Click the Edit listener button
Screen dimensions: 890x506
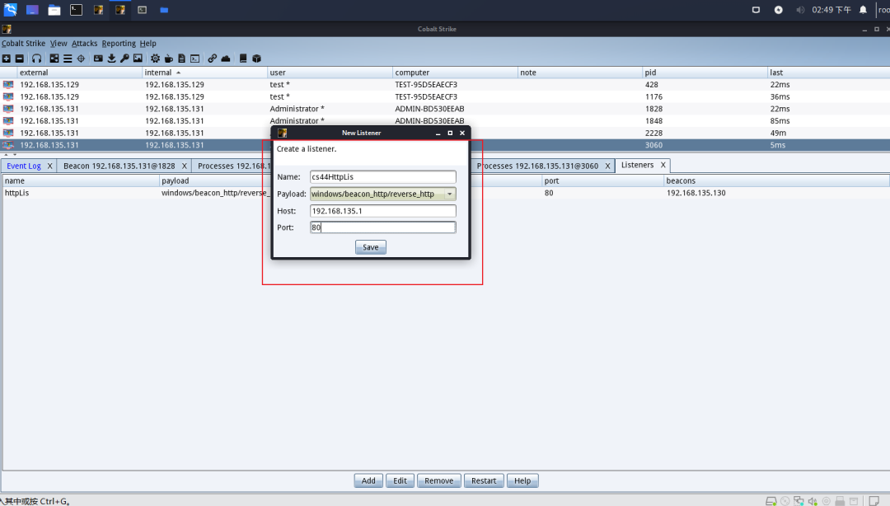pyautogui.click(x=400, y=480)
